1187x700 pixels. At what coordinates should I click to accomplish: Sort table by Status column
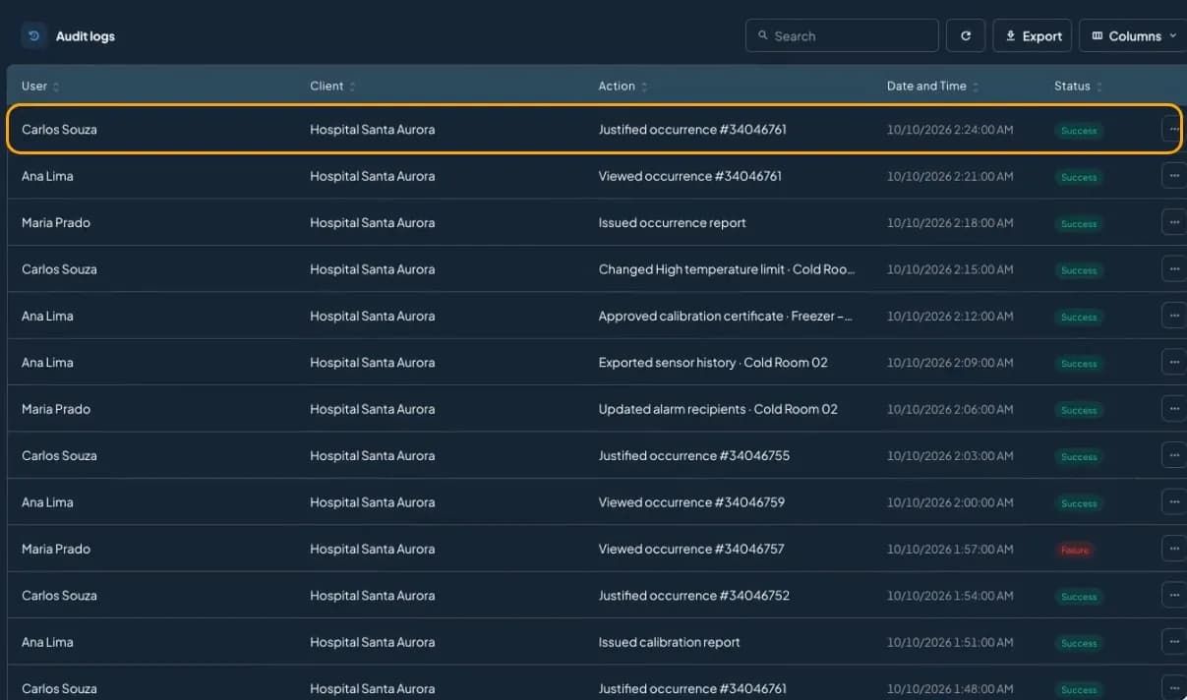1078,87
